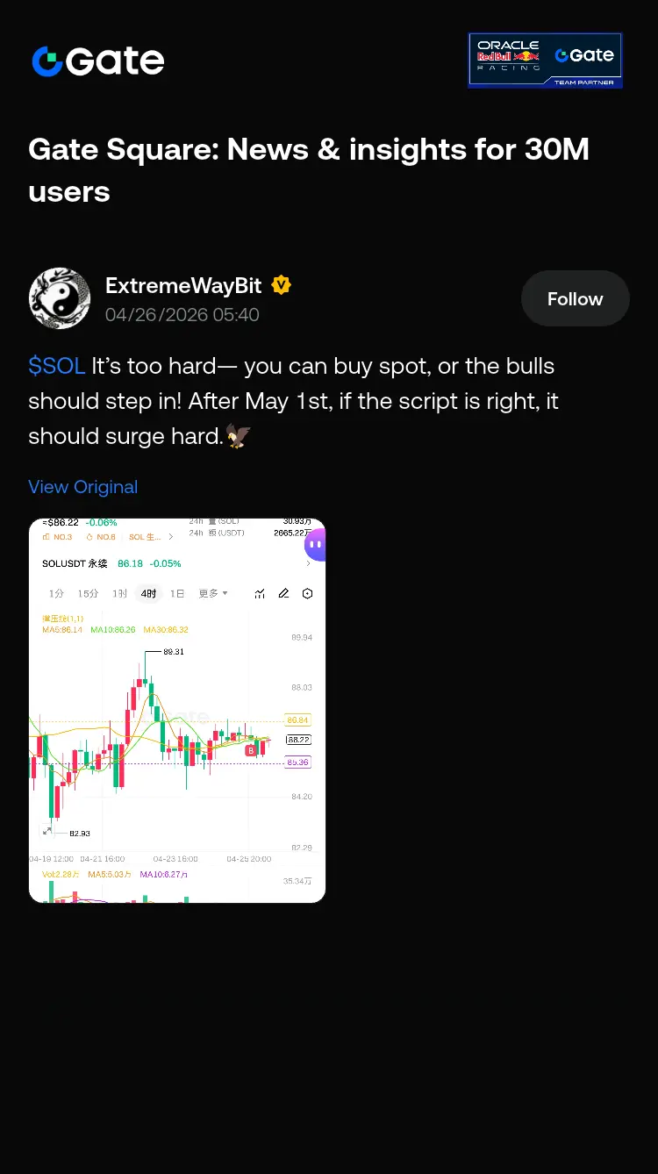The width and height of the screenshot is (658, 1174).
Task: Open the $SOL ticker link
Action: click(56, 366)
